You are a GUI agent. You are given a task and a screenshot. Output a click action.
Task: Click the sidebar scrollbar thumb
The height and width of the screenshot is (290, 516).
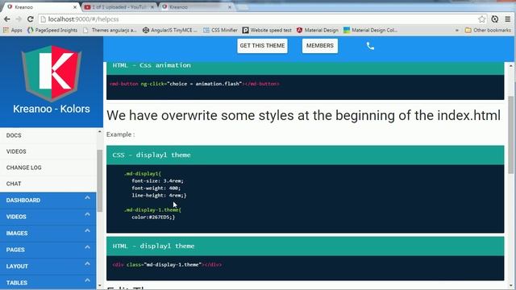tap(100, 180)
